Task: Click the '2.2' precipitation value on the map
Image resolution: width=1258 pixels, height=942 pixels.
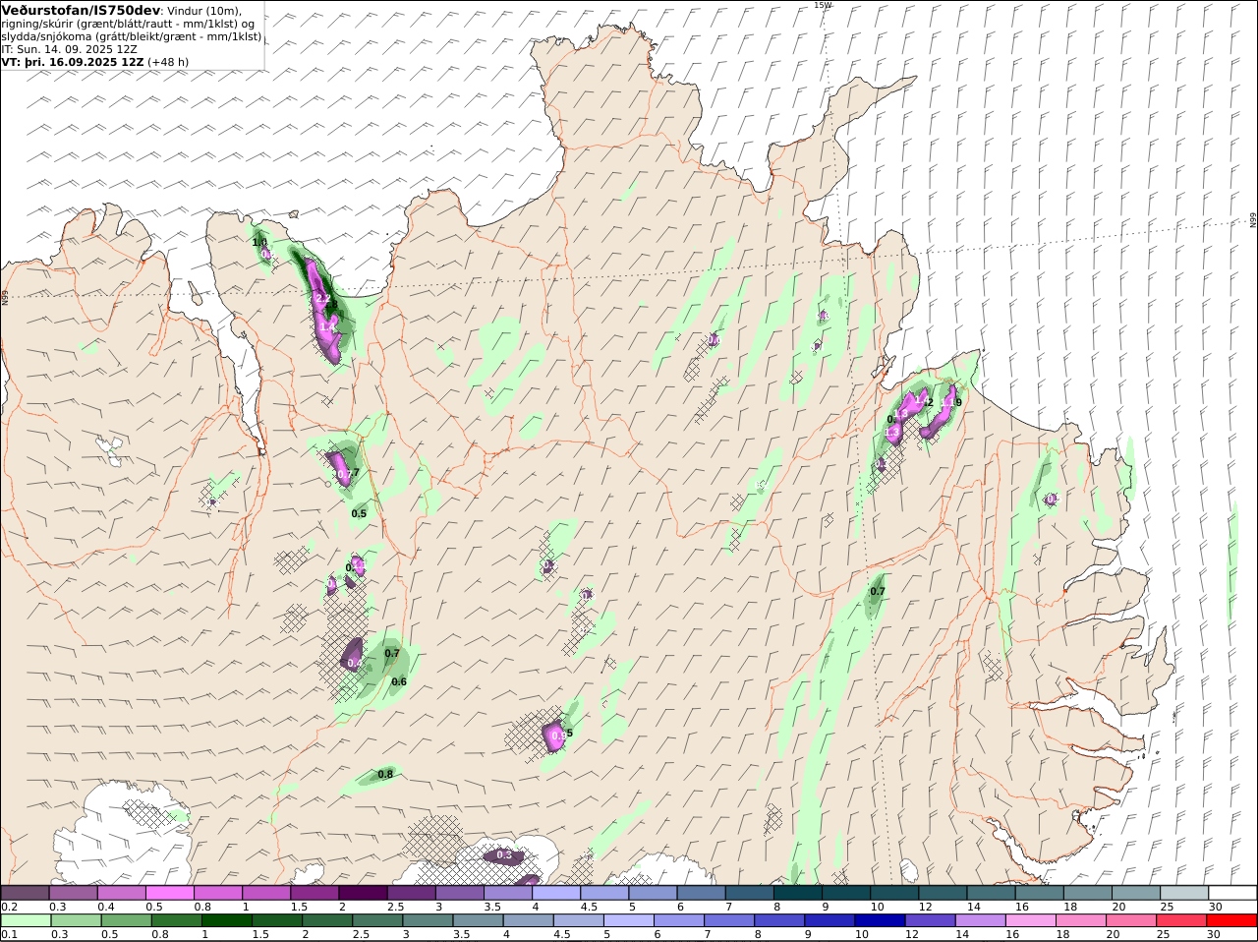Action: pyautogui.click(x=322, y=299)
